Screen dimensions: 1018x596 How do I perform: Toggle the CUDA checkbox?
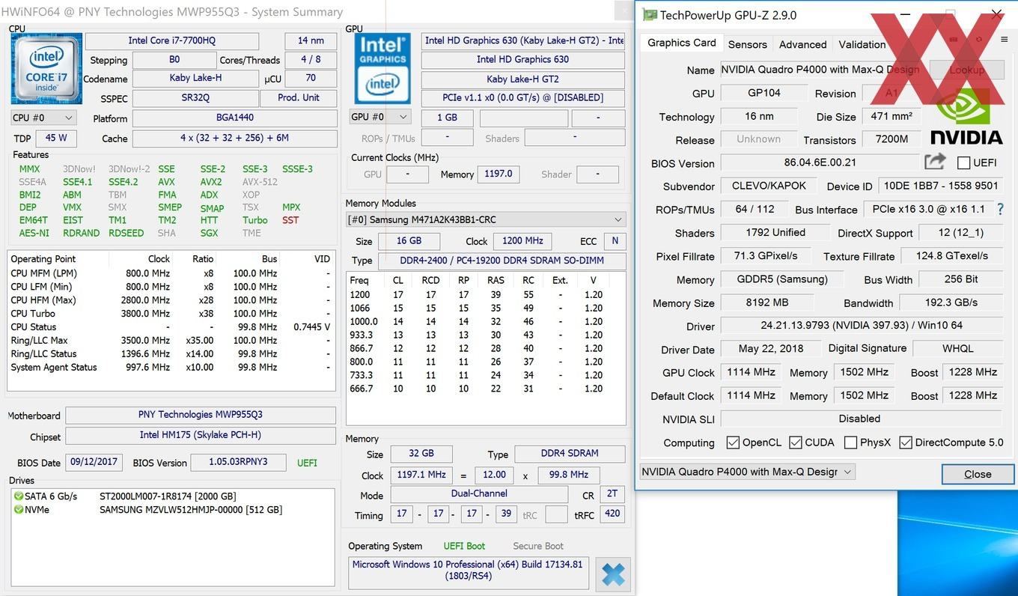point(796,443)
